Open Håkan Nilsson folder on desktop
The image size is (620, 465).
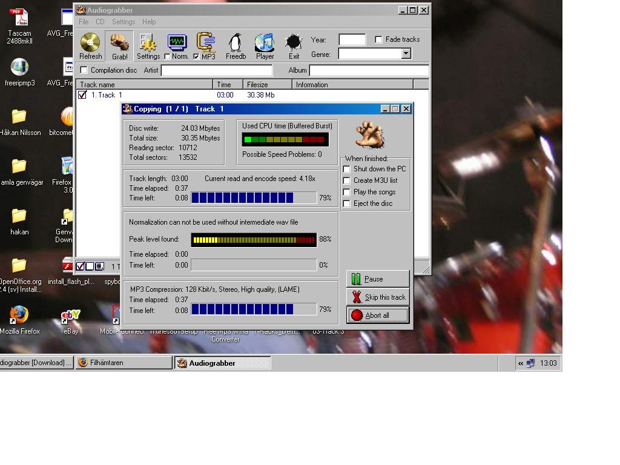[x=19, y=117]
